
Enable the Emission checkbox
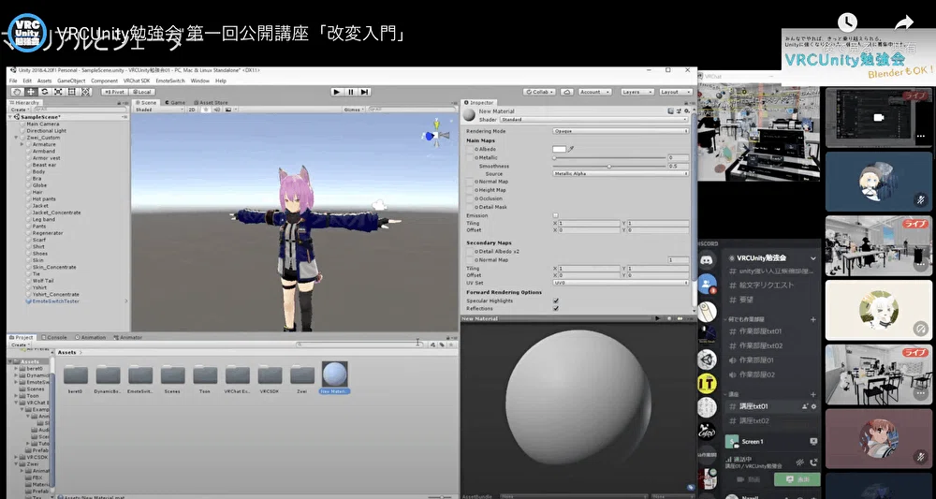pyautogui.click(x=556, y=215)
